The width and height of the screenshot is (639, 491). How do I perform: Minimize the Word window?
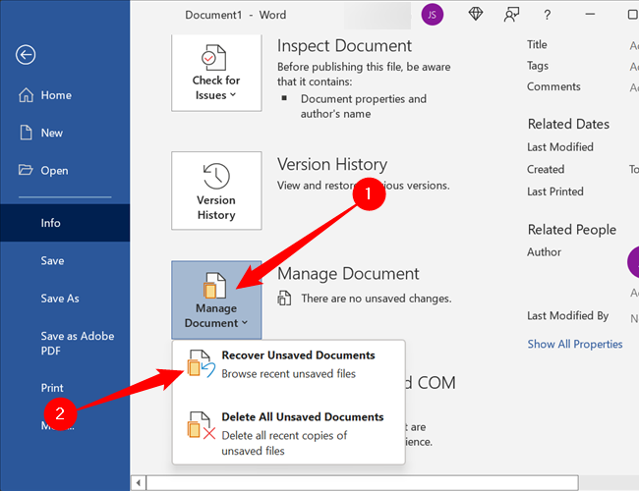pos(590,15)
